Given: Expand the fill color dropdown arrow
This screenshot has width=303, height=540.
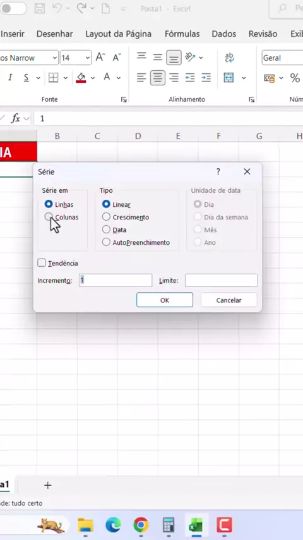Looking at the screenshot, I should (93, 78).
